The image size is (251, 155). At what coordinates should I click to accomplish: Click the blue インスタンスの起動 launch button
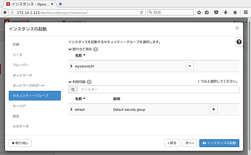pos(219,143)
